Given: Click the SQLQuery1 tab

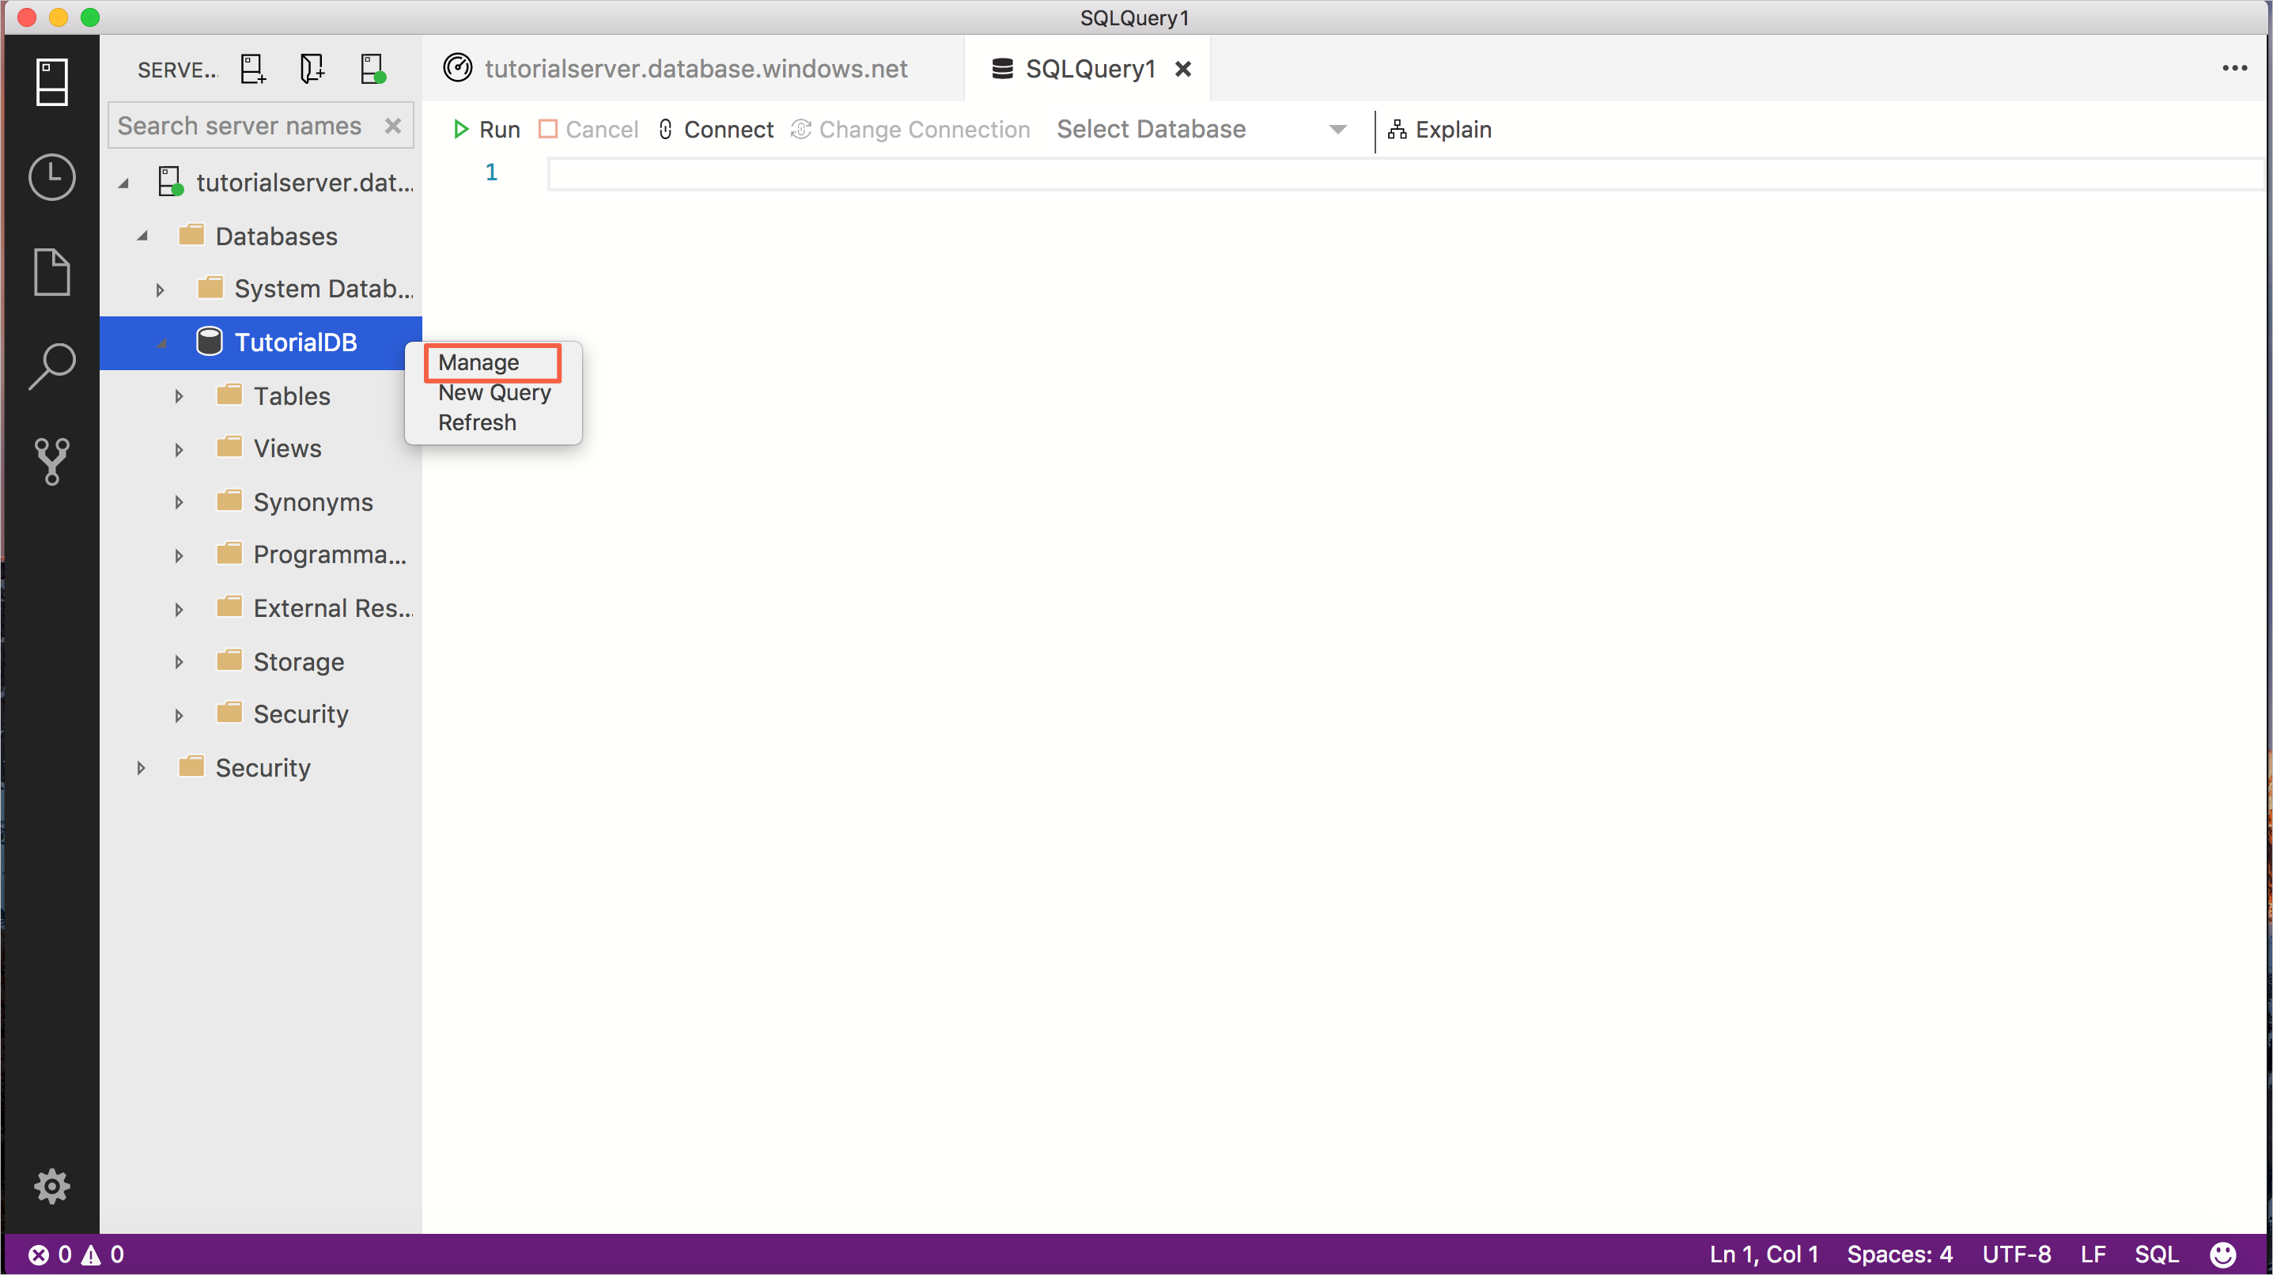Looking at the screenshot, I should (1087, 69).
